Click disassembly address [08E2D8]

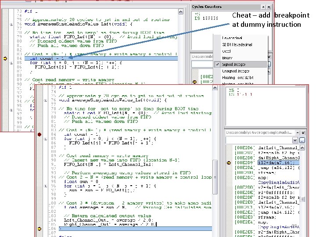[x=244, y=158]
